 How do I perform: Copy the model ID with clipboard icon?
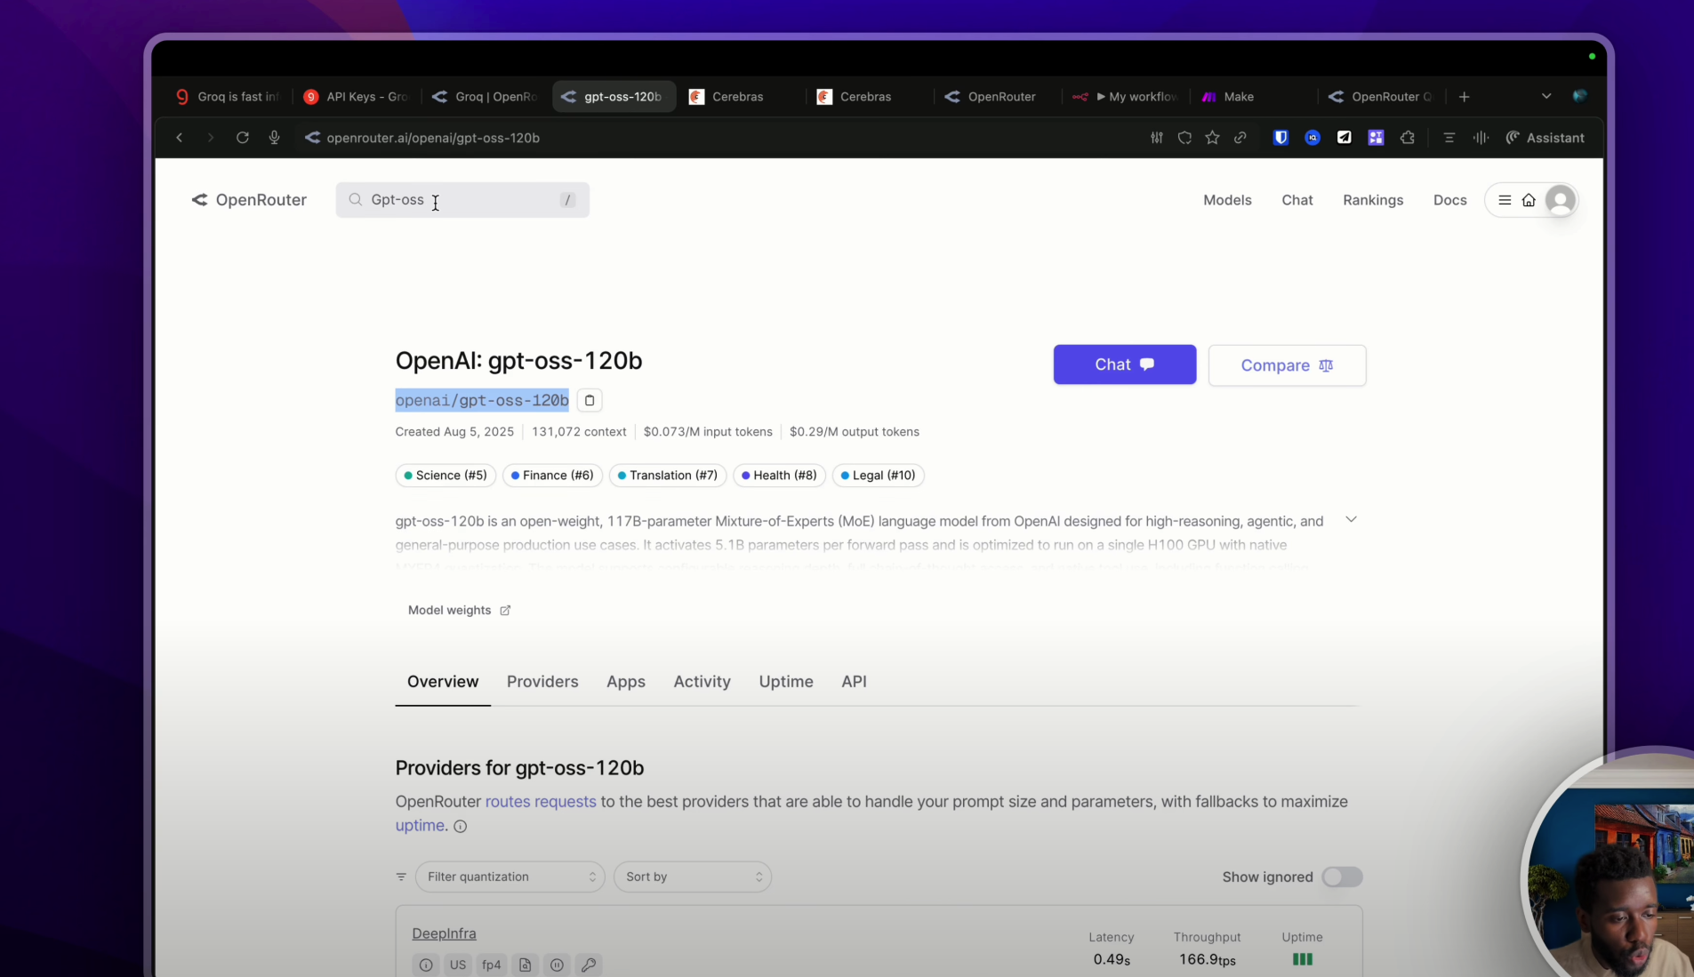[x=589, y=400]
